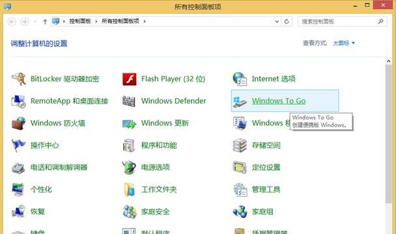
Task: Open the 程序和功能 icon
Action: 129,145
